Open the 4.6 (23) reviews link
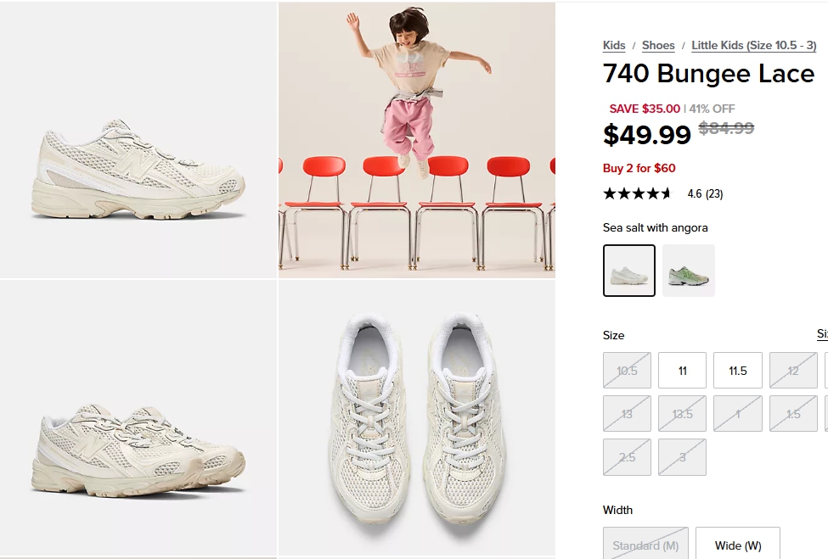Screen dimensions: 828x559 point(705,193)
